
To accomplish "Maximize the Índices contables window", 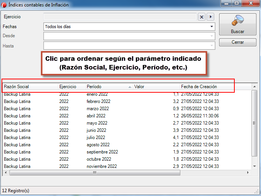I will click(x=237, y=3).
